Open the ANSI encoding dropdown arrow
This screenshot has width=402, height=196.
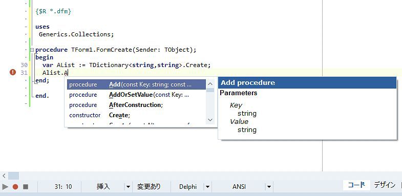tap(269, 187)
